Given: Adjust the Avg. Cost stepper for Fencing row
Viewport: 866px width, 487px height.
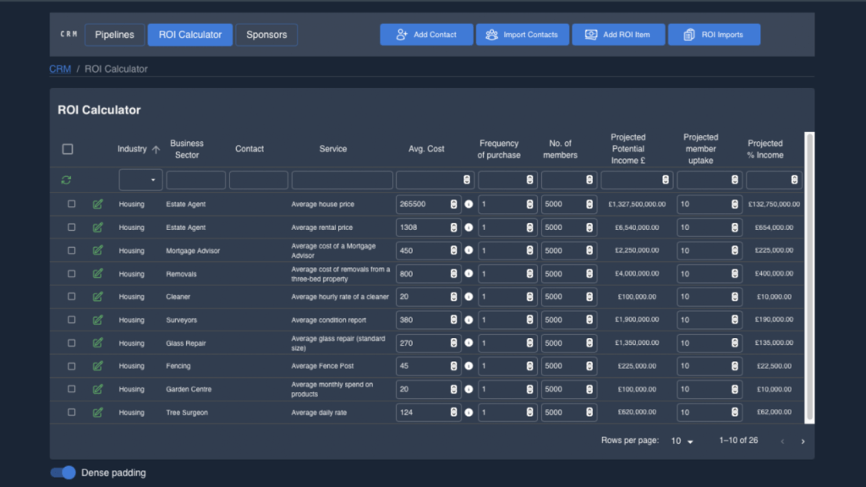Looking at the screenshot, I should point(454,366).
